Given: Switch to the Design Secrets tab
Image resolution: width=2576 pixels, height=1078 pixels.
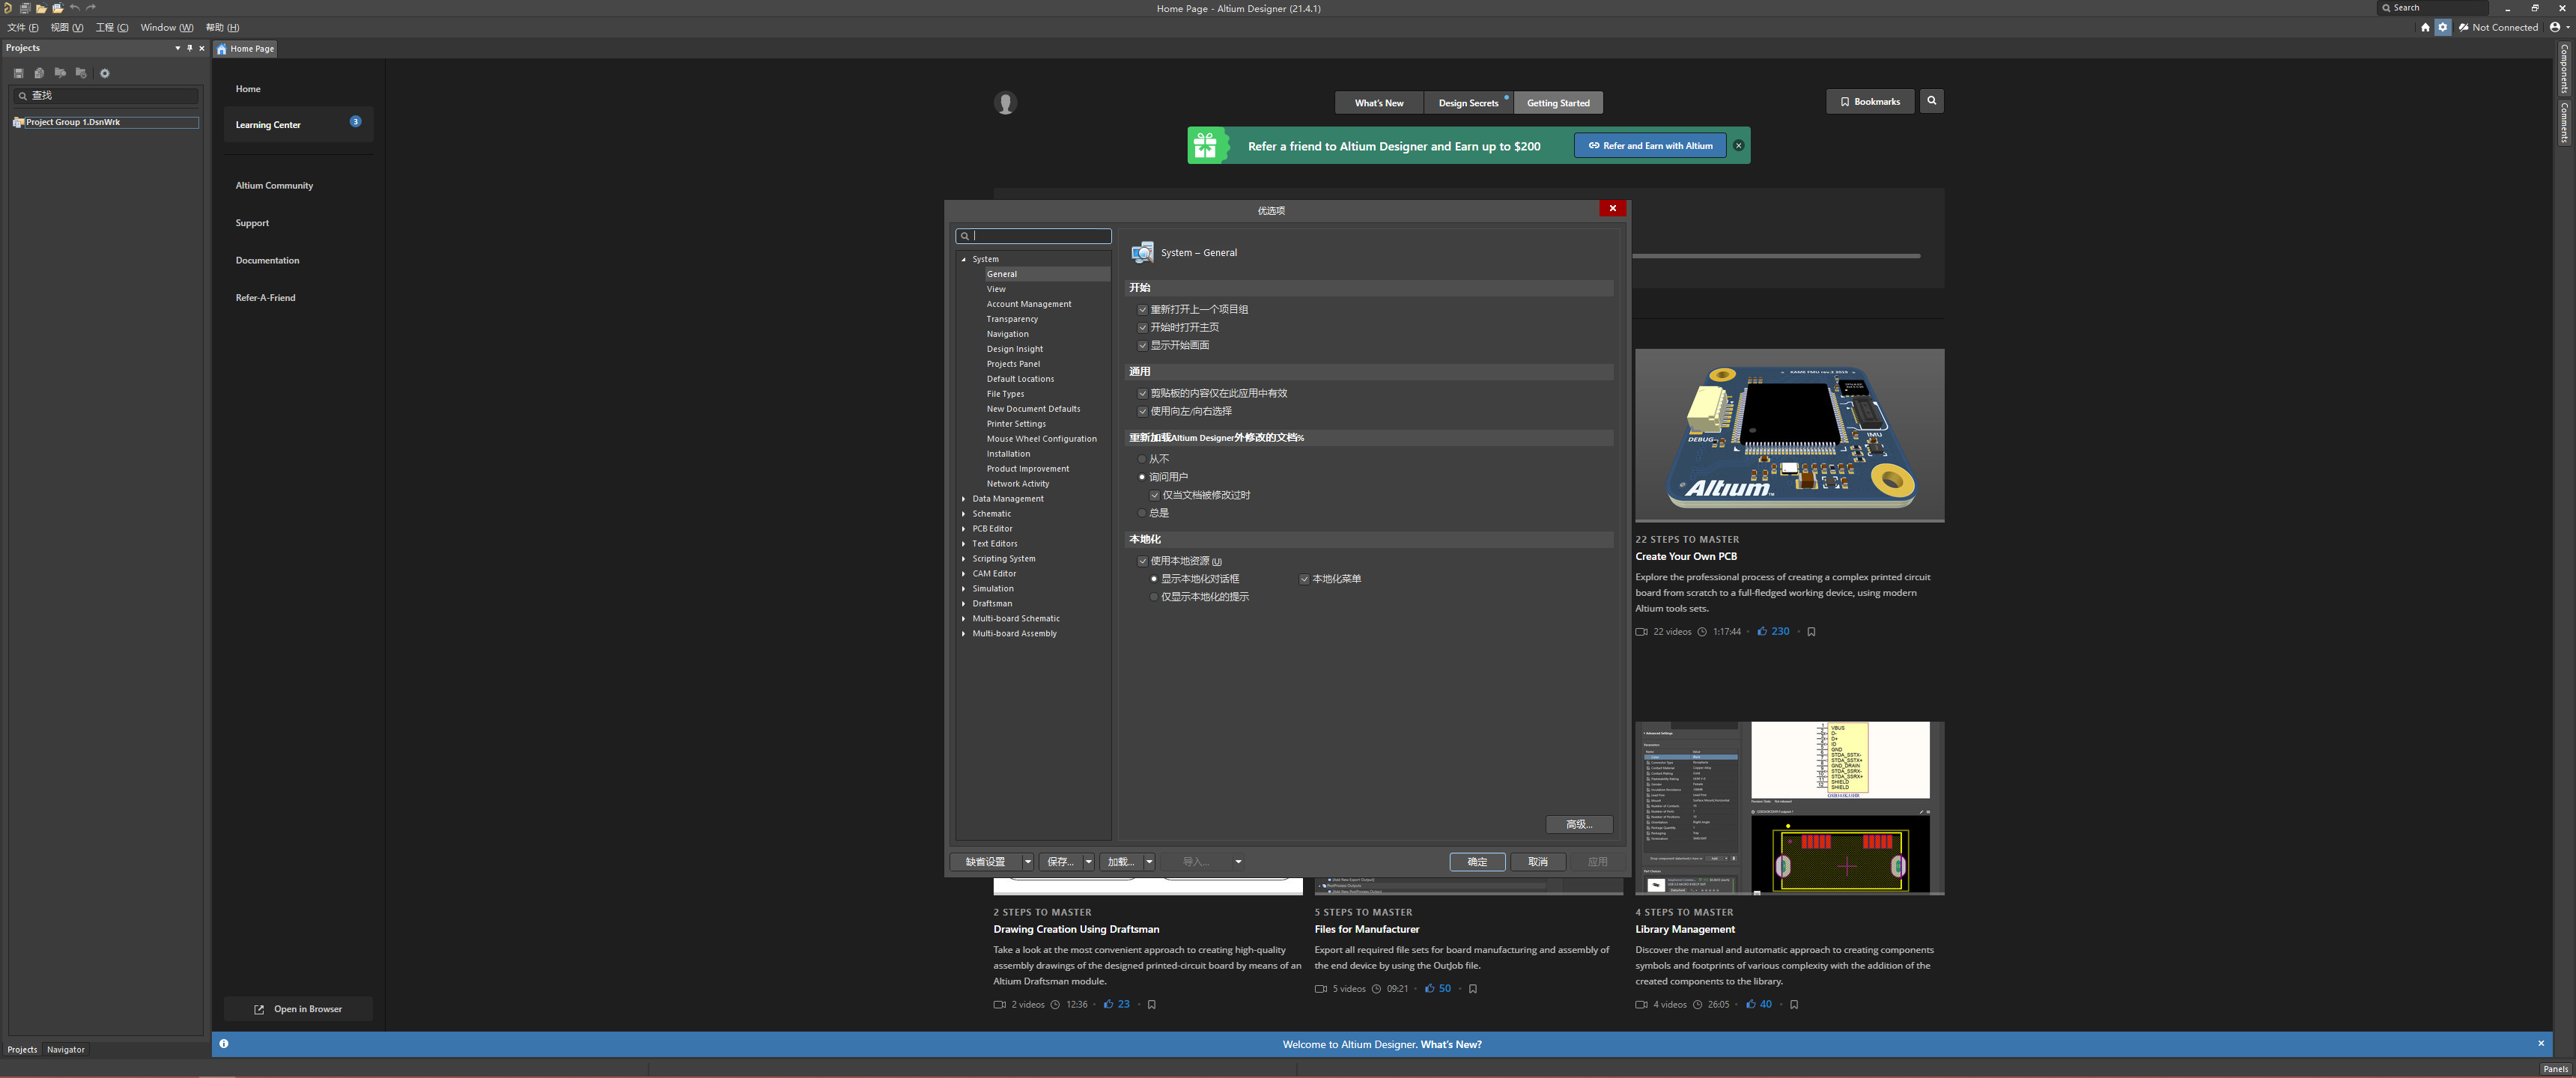Looking at the screenshot, I should point(1469,103).
